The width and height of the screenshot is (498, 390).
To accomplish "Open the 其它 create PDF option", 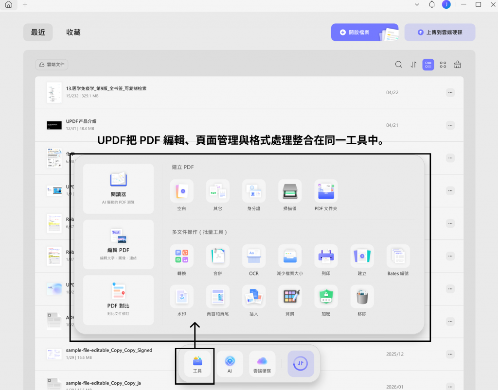I will [x=217, y=191].
